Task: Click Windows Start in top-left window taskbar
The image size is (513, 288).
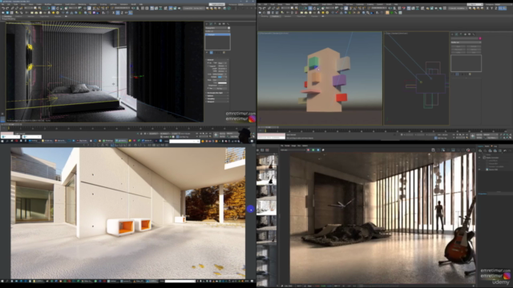Action: coord(2,141)
